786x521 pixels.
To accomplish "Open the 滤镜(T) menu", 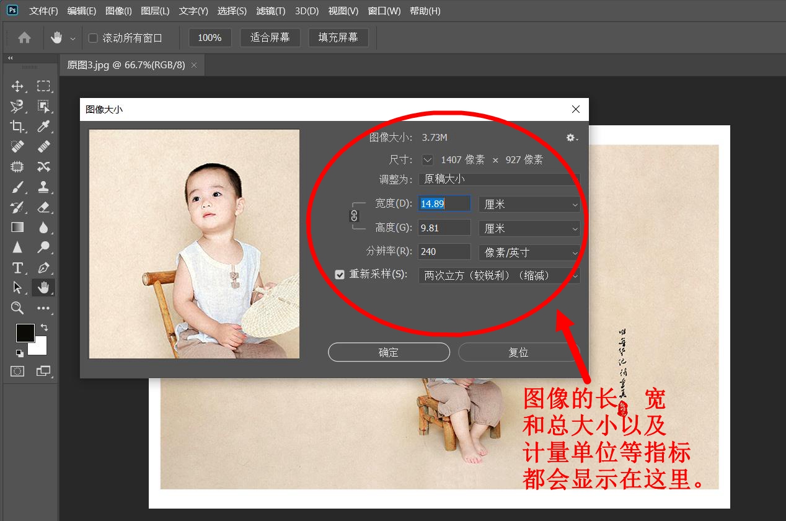I will click(x=271, y=11).
